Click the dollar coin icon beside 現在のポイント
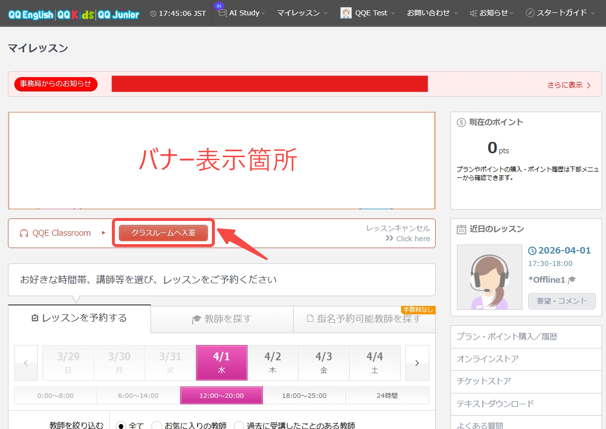Viewport: 606px width, 429px height. pyautogui.click(x=461, y=122)
